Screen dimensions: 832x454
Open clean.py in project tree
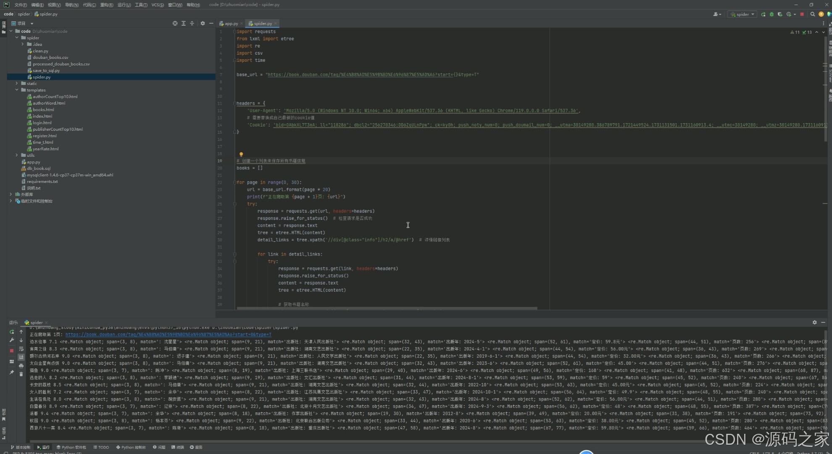[40, 51]
